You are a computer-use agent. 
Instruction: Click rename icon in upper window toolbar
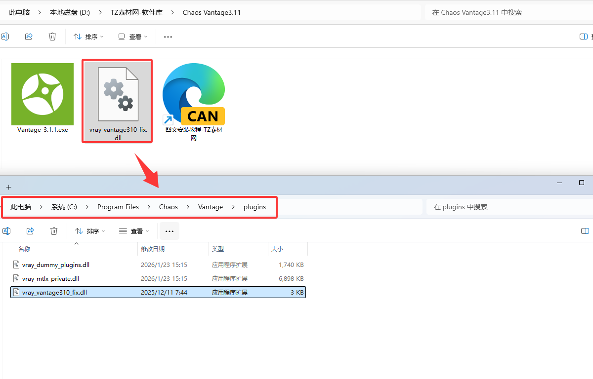click(5, 37)
